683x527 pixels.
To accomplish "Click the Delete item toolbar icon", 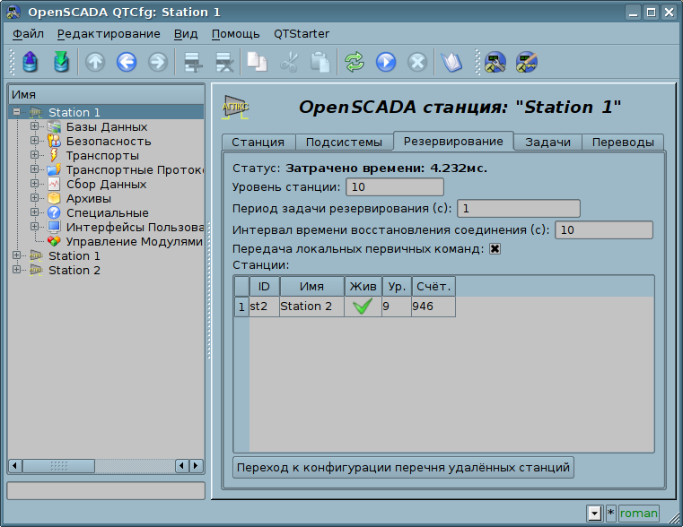I will click(224, 62).
